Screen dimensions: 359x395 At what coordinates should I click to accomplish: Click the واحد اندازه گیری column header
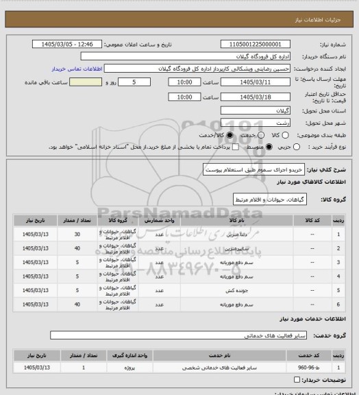coord(129,355)
